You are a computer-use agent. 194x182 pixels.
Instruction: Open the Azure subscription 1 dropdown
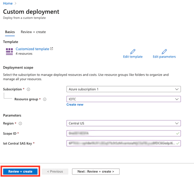click(123, 89)
